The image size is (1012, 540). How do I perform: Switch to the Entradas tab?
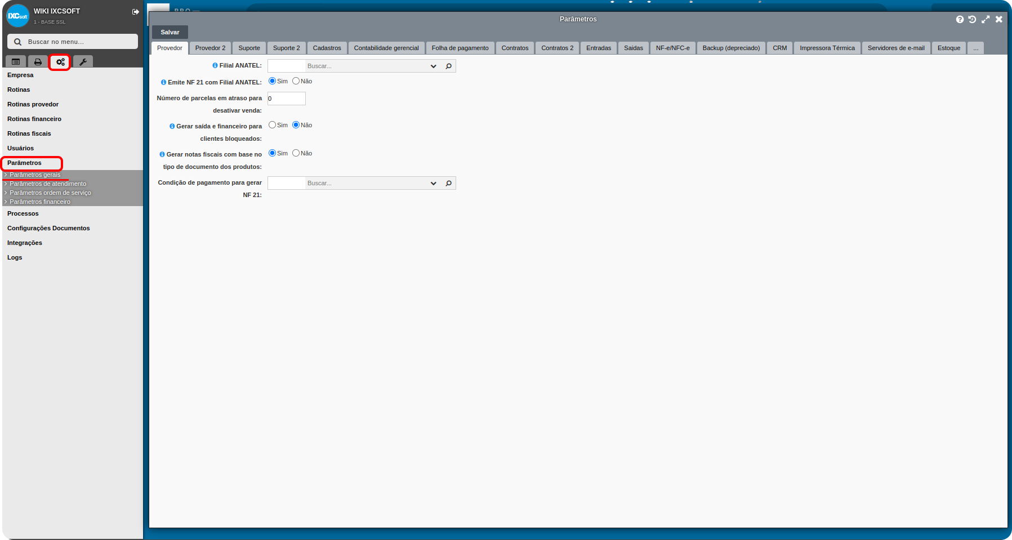(x=599, y=48)
